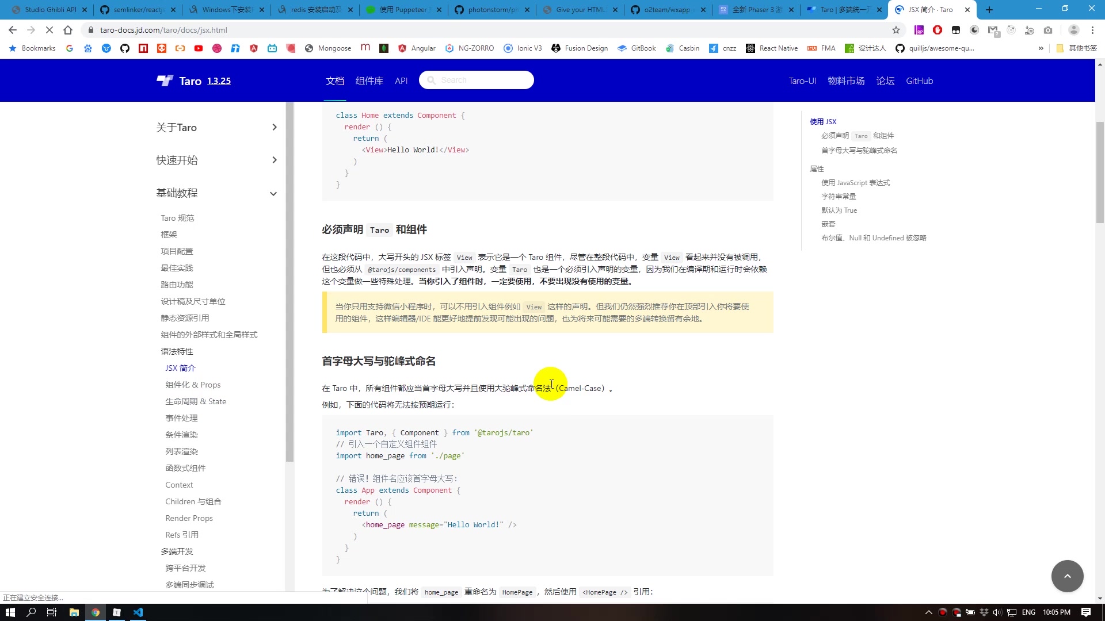
Task: Click the scroll-to-top floating button
Action: pos(1068,576)
